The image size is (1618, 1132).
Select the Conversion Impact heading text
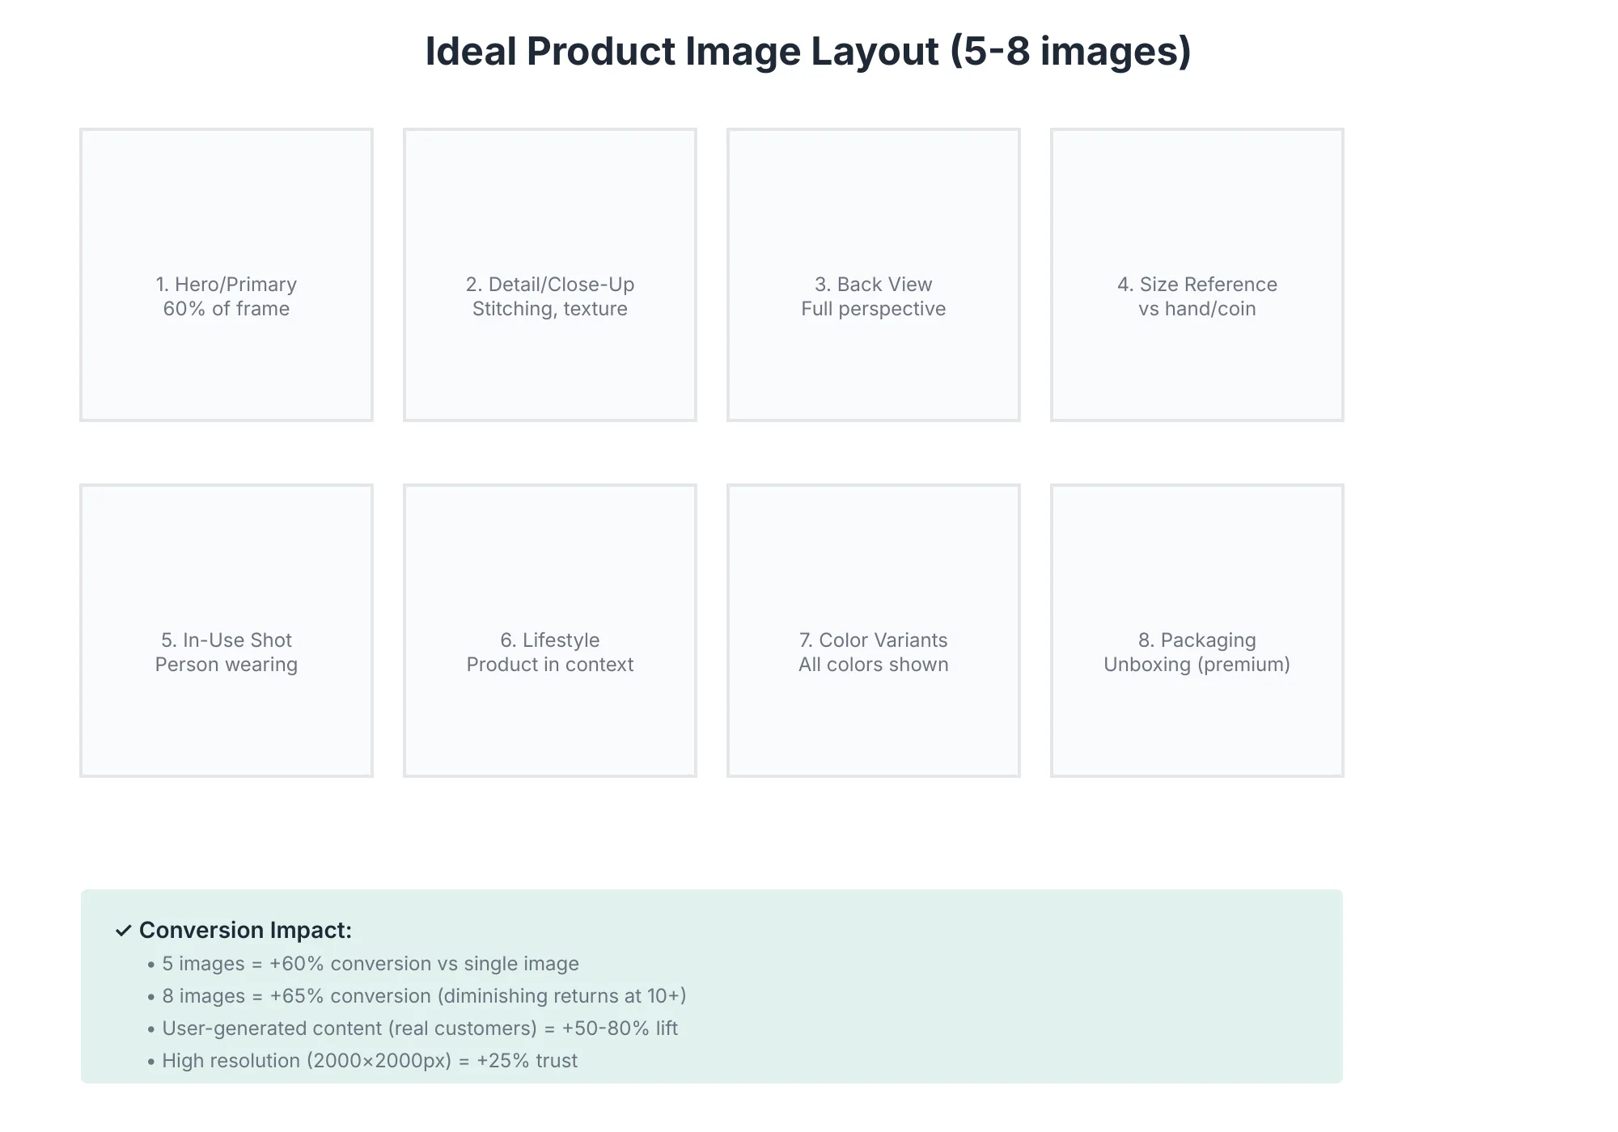coord(245,930)
